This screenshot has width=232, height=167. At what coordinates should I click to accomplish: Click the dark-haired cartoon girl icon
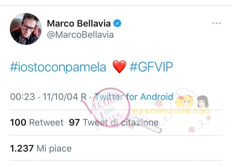coord(203,102)
